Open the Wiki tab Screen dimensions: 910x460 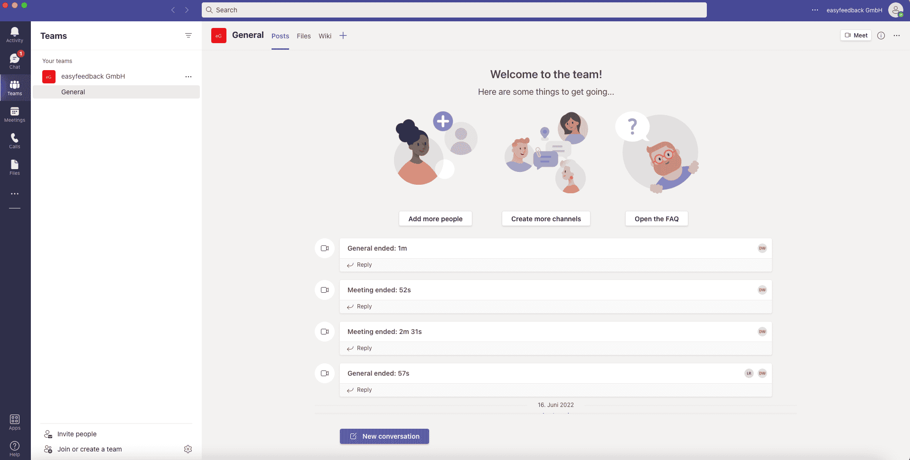pyautogui.click(x=325, y=36)
